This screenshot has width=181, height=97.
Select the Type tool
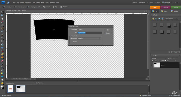click(2, 38)
